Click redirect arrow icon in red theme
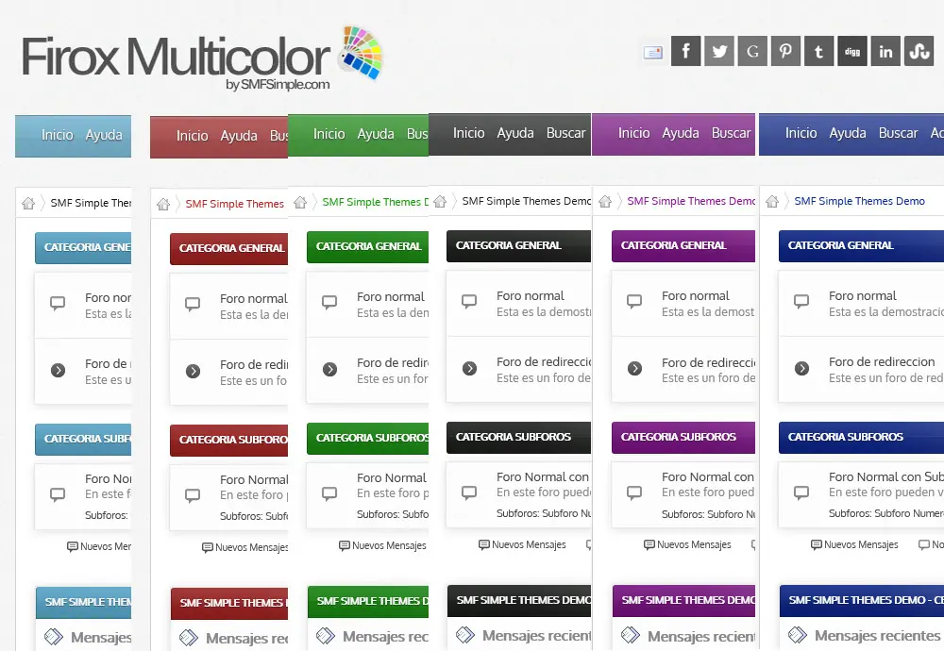This screenshot has height=651, width=944. pyautogui.click(x=193, y=371)
